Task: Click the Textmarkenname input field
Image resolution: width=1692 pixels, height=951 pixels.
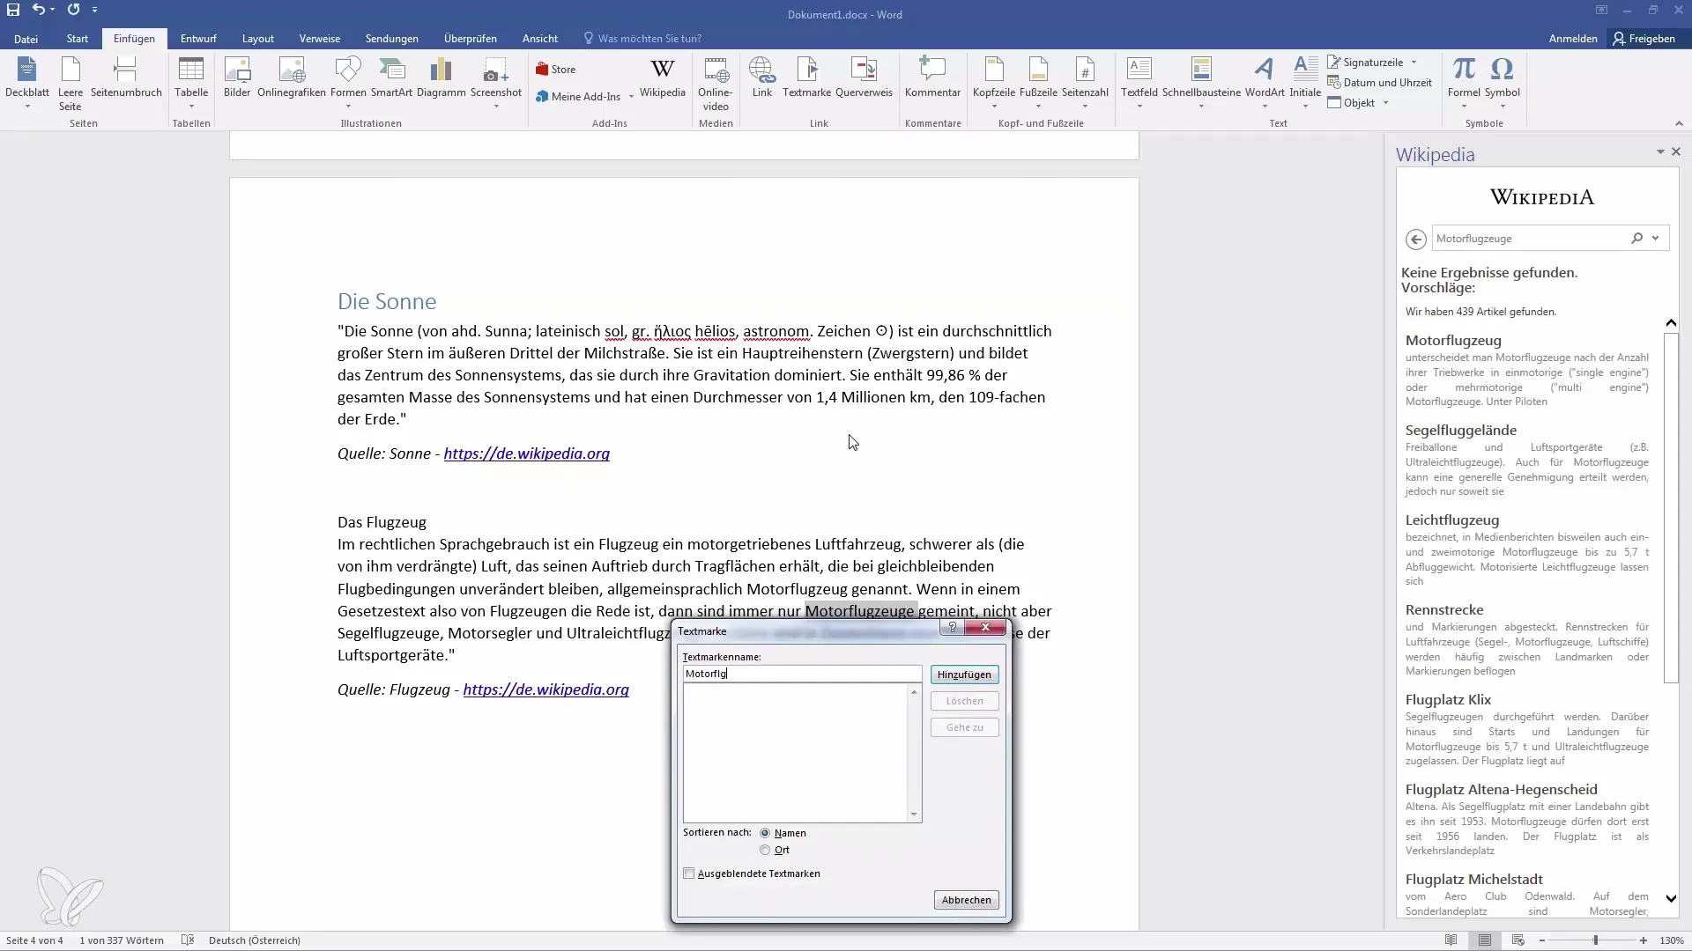Action: [802, 674]
